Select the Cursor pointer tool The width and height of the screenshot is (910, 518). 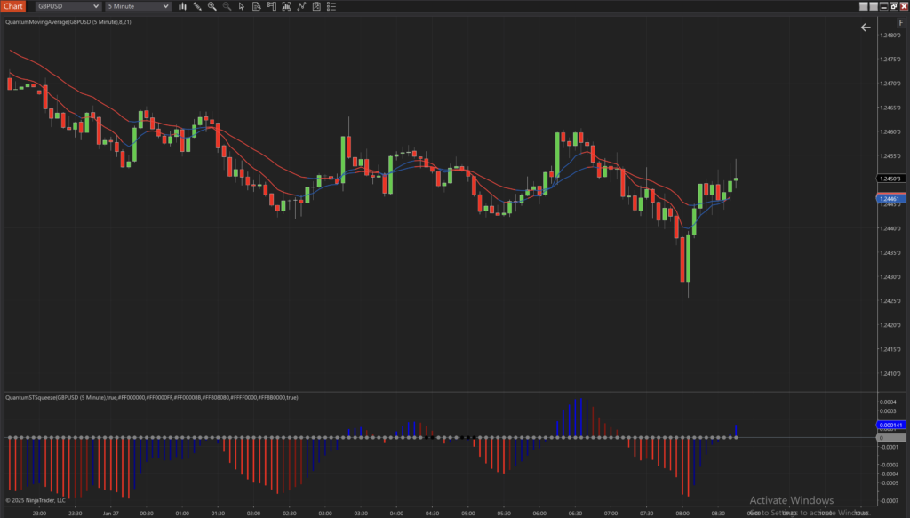point(241,6)
